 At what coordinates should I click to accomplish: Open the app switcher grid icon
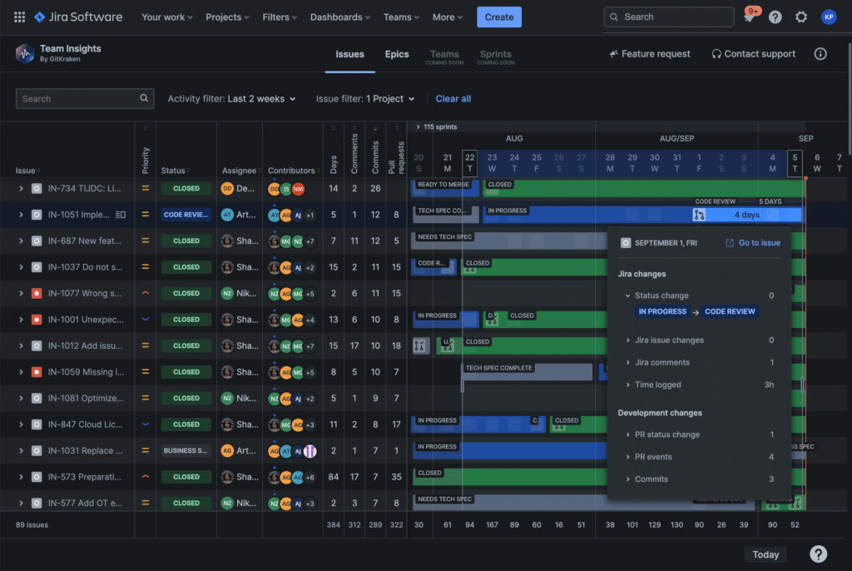[x=19, y=17]
